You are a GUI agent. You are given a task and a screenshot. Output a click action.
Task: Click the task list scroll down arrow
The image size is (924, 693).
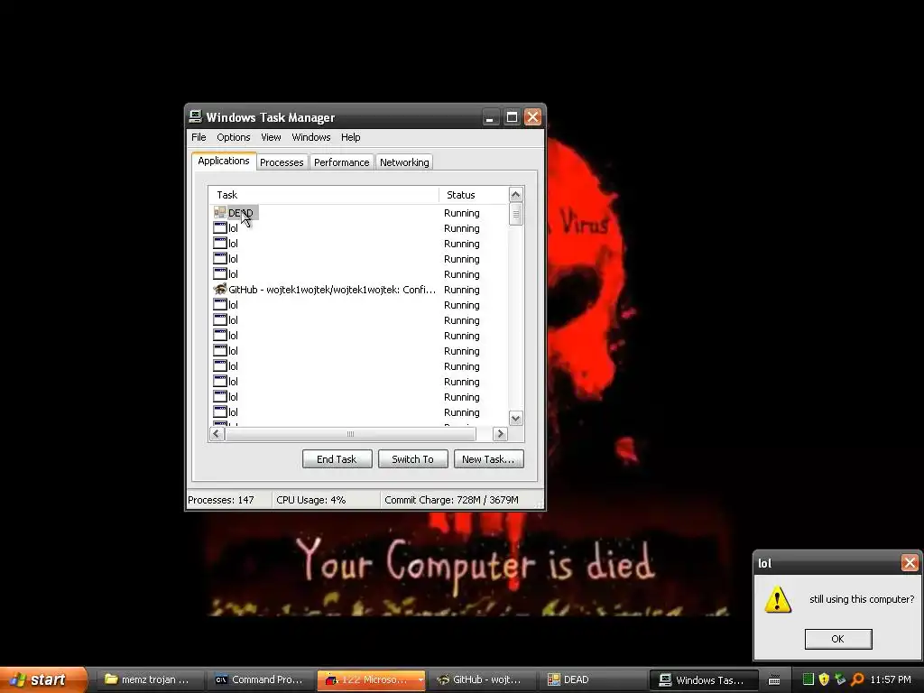515,419
